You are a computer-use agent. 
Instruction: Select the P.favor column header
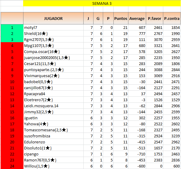pos(154,18)
